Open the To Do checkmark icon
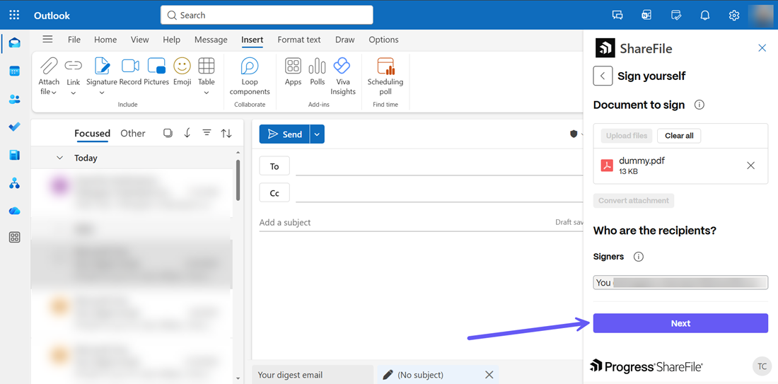 pyautogui.click(x=14, y=127)
